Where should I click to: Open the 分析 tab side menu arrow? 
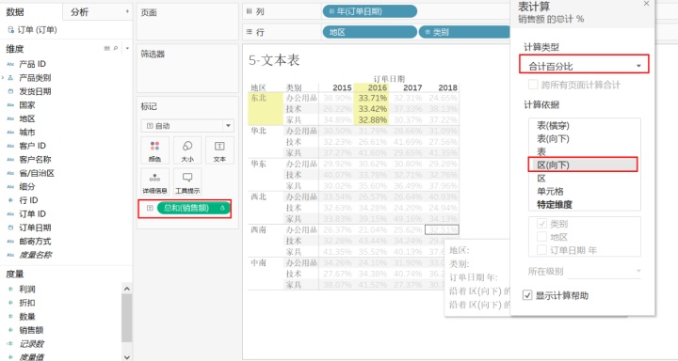click(127, 11)
